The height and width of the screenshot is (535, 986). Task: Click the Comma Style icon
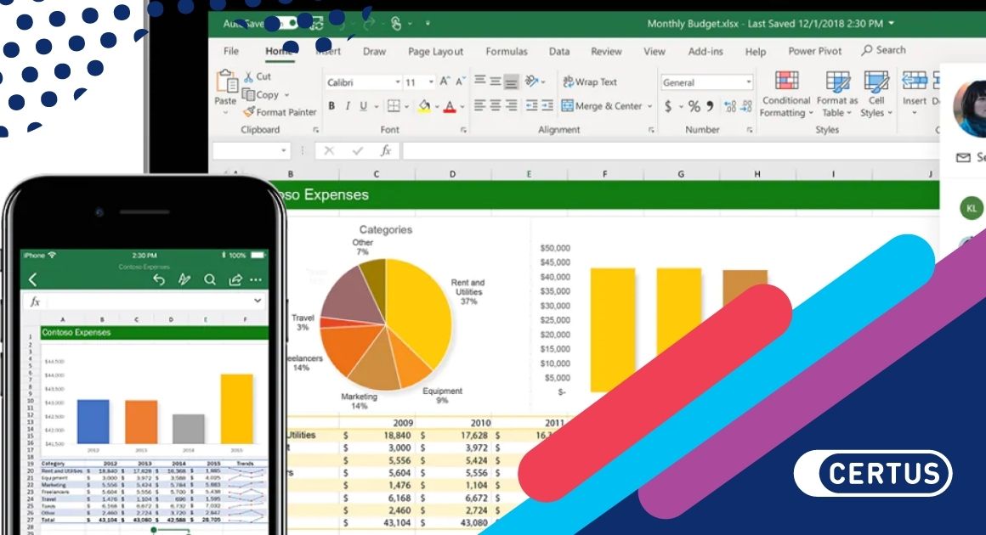(710, 106)
